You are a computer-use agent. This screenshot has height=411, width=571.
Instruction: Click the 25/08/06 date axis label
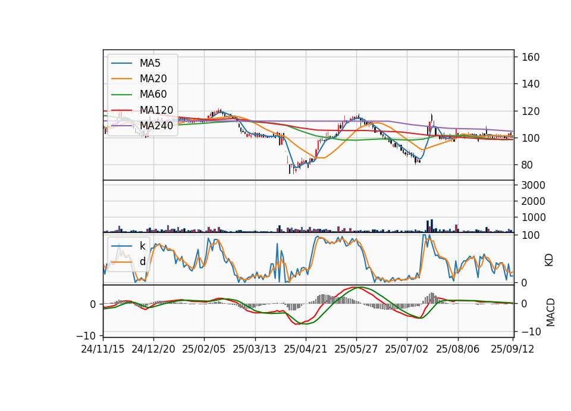click(x=458, y=349)
